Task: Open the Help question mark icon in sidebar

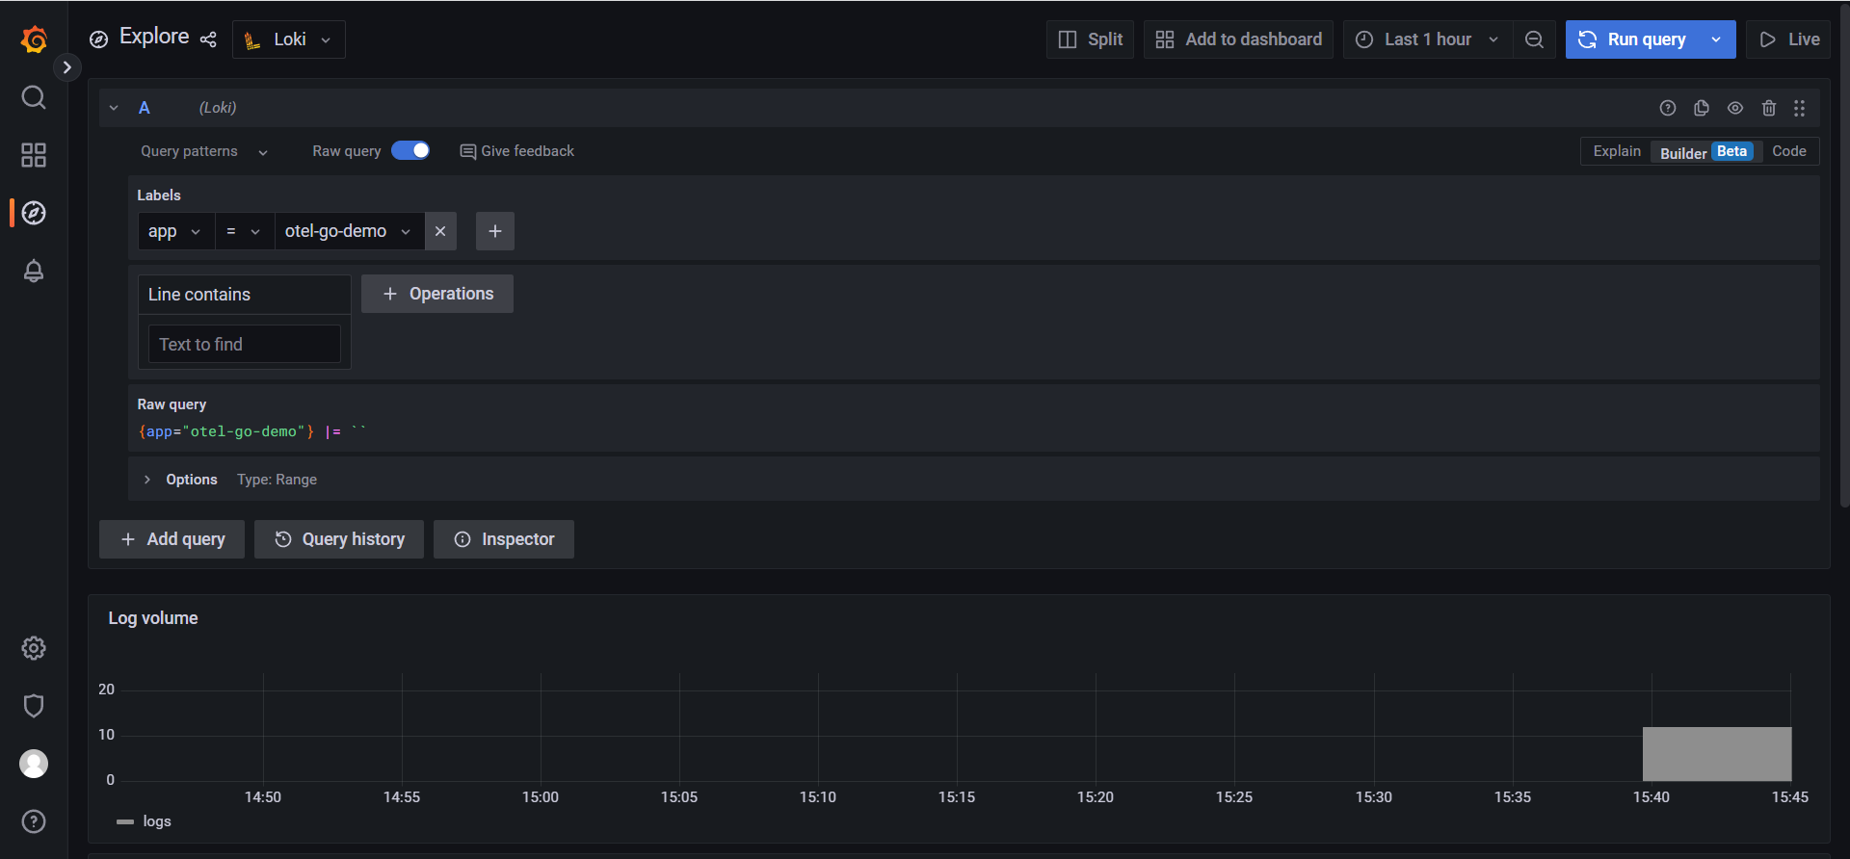Action: click(34, 821)
